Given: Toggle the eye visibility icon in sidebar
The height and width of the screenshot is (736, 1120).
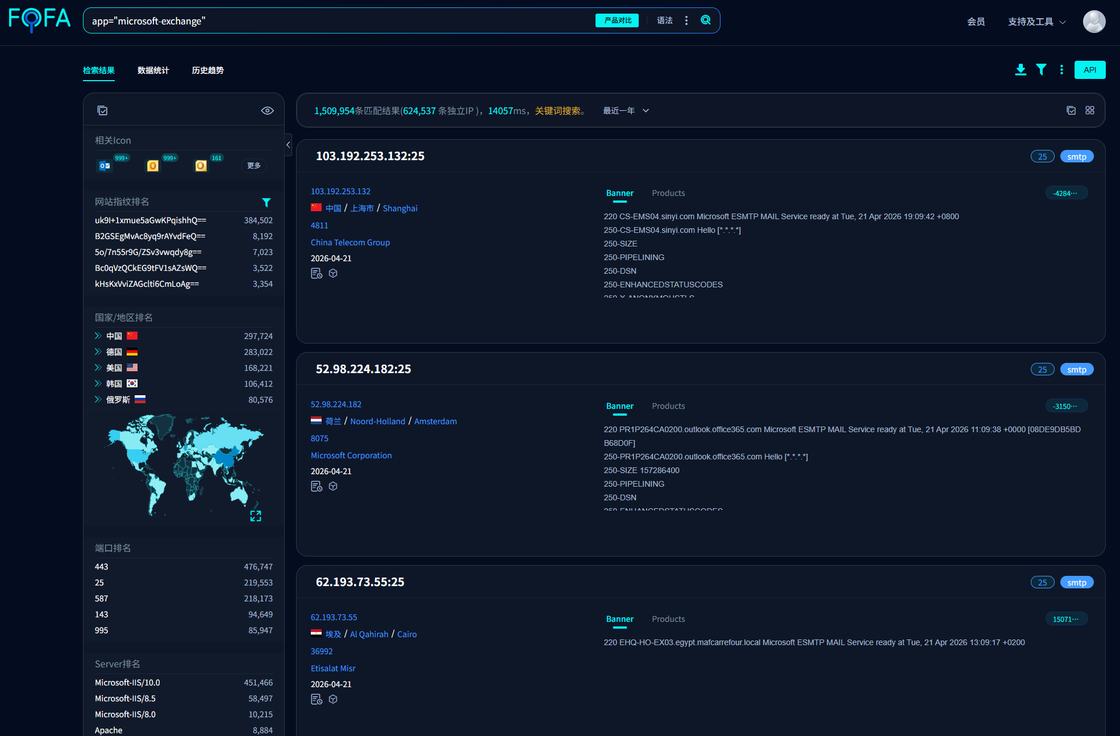Looking at the screenshot, I should coord(267,111).
